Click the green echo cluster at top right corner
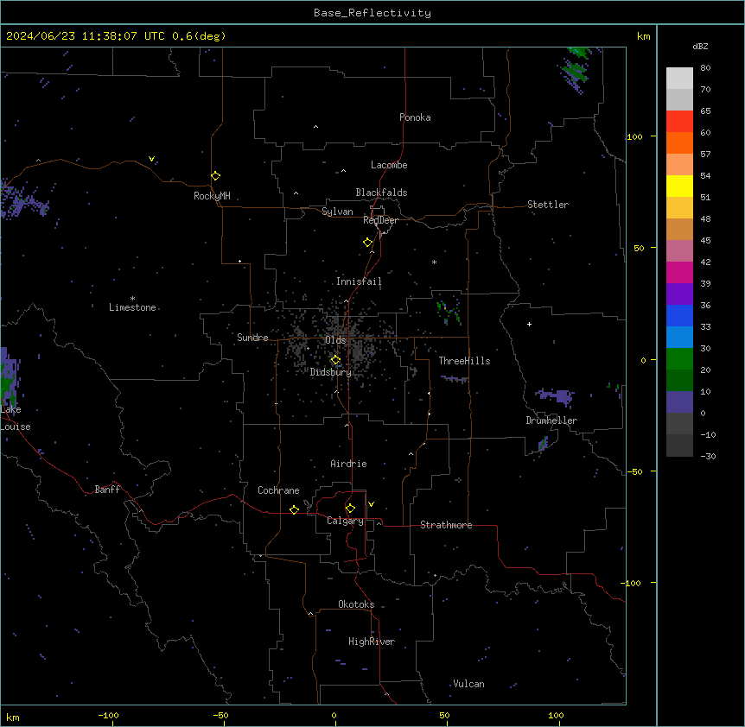The image size is (745, 727). point(576,70)
